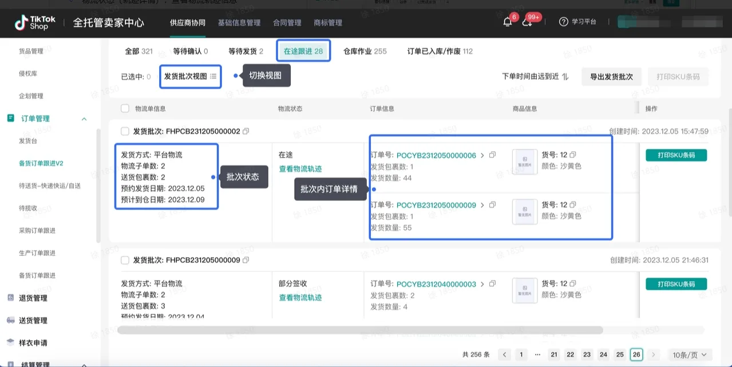The image size is (732, 367).
Task: Open 采购订单跟进 in the sidebar
Action: click(x=37, y=230)
